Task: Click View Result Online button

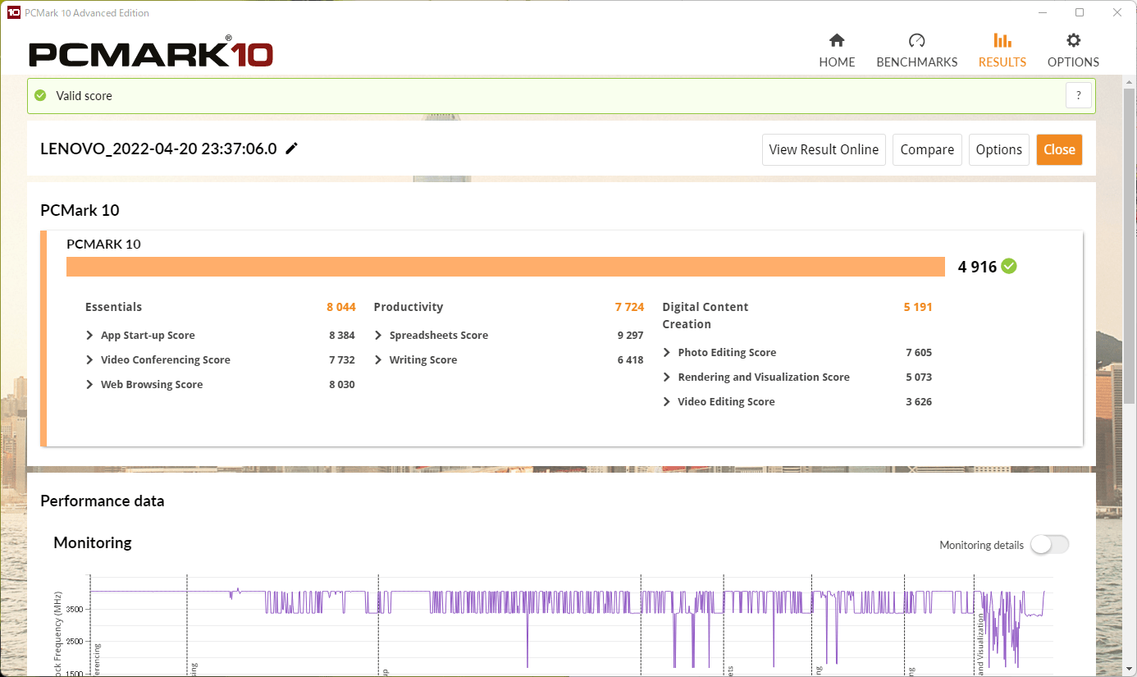Action: coord(824,149)
